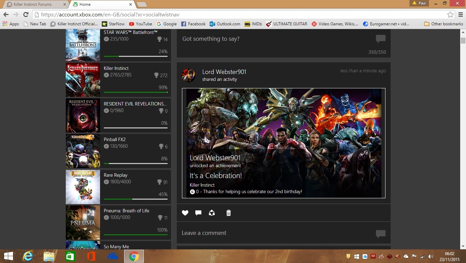Open OneDrive from the taskbar

click(x=112, y=256)
